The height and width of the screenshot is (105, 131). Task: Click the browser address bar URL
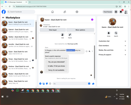coord(31,7)
